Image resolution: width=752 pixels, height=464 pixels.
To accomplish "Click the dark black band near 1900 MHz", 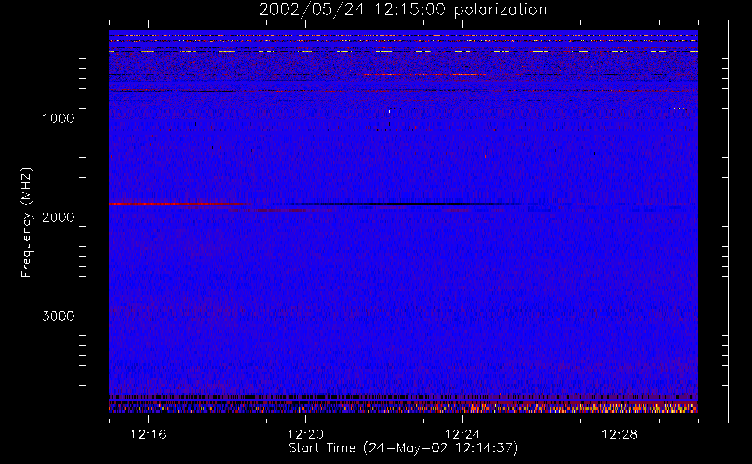I will pos(404,204).
